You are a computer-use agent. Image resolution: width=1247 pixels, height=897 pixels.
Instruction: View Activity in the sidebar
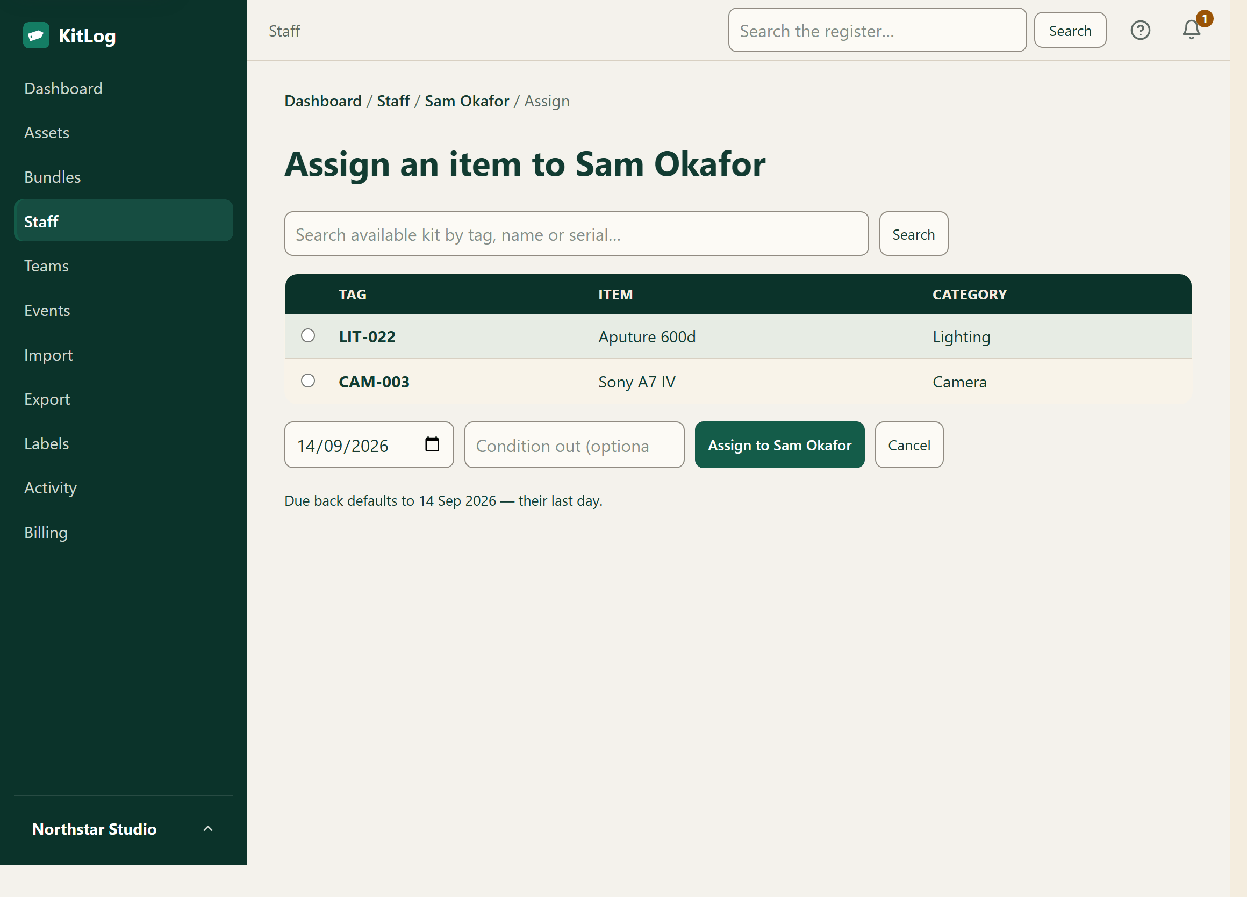(x=124, y=488)
